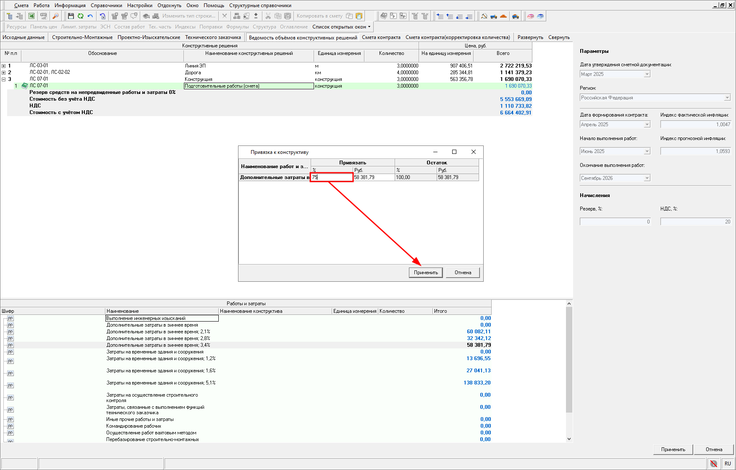Image resolution: width=736 pixels, height=470 pixels.
Task: Switch to the Смета контракта tab
Action: coord(381,37)
